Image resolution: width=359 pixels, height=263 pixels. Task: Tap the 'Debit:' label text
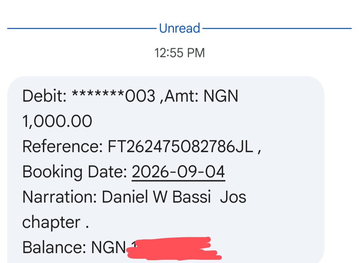tap(45, 96)
